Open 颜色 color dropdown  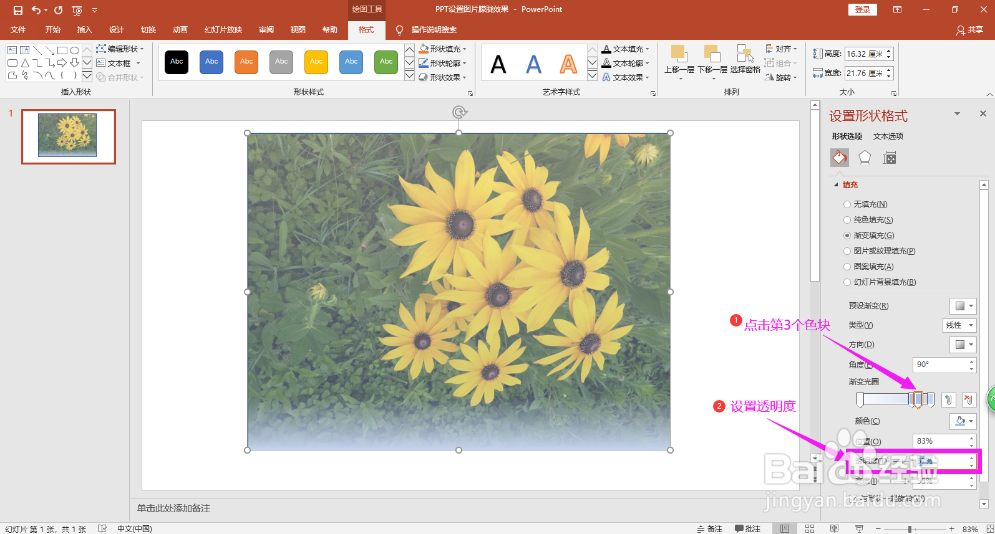963,421
